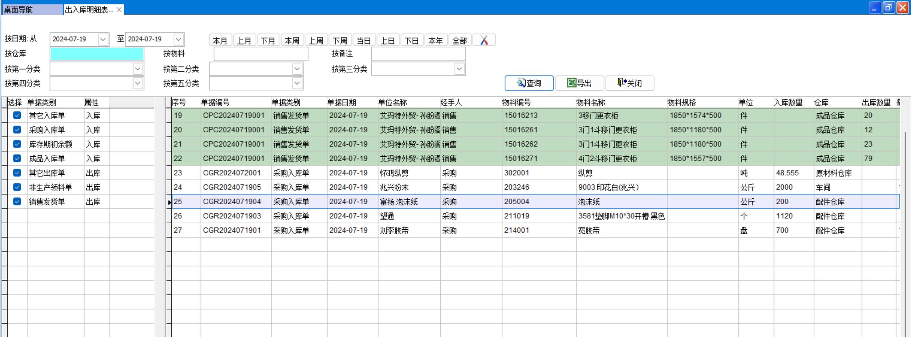Open the start date dropdown calendar
Image resolution: width=911 pixels, height=337 pixels.
coord(103,39)
